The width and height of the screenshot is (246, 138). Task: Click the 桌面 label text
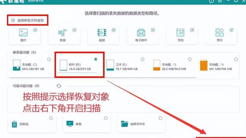click(x=78, y=124)
